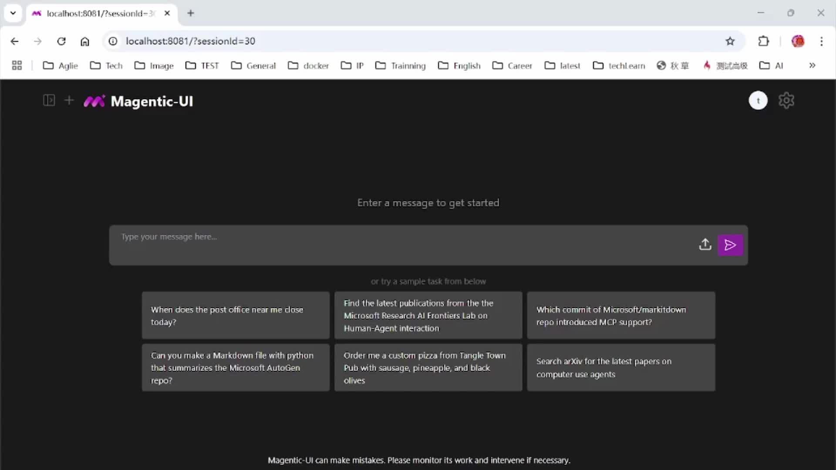Image resolution: width=836 pixels, height=470 pixels.
Task: Click the home button in the browser
Action: (x=85, y=41)
